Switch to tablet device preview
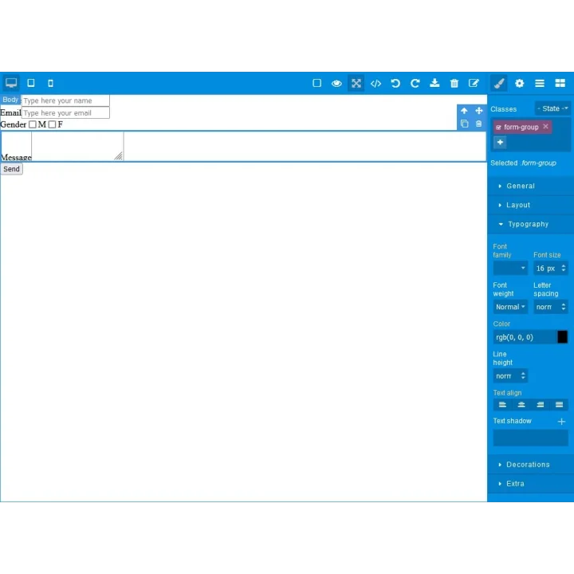The image size is (574, 574). click(x=31, y=83)
